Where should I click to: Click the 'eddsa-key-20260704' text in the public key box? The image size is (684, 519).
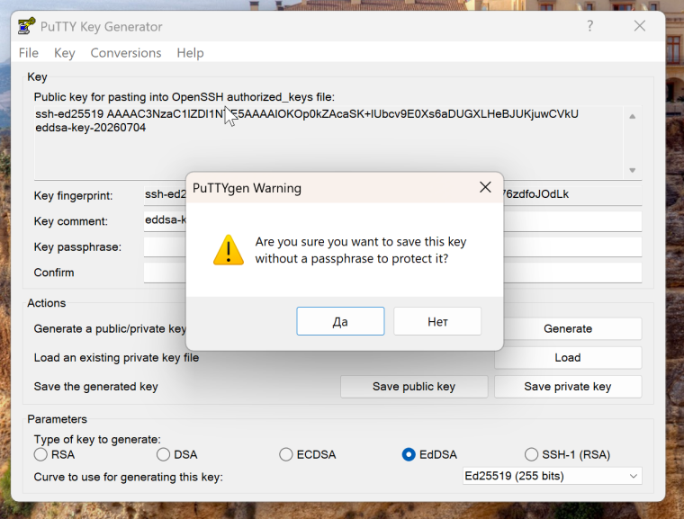click(x=90, y=128)
